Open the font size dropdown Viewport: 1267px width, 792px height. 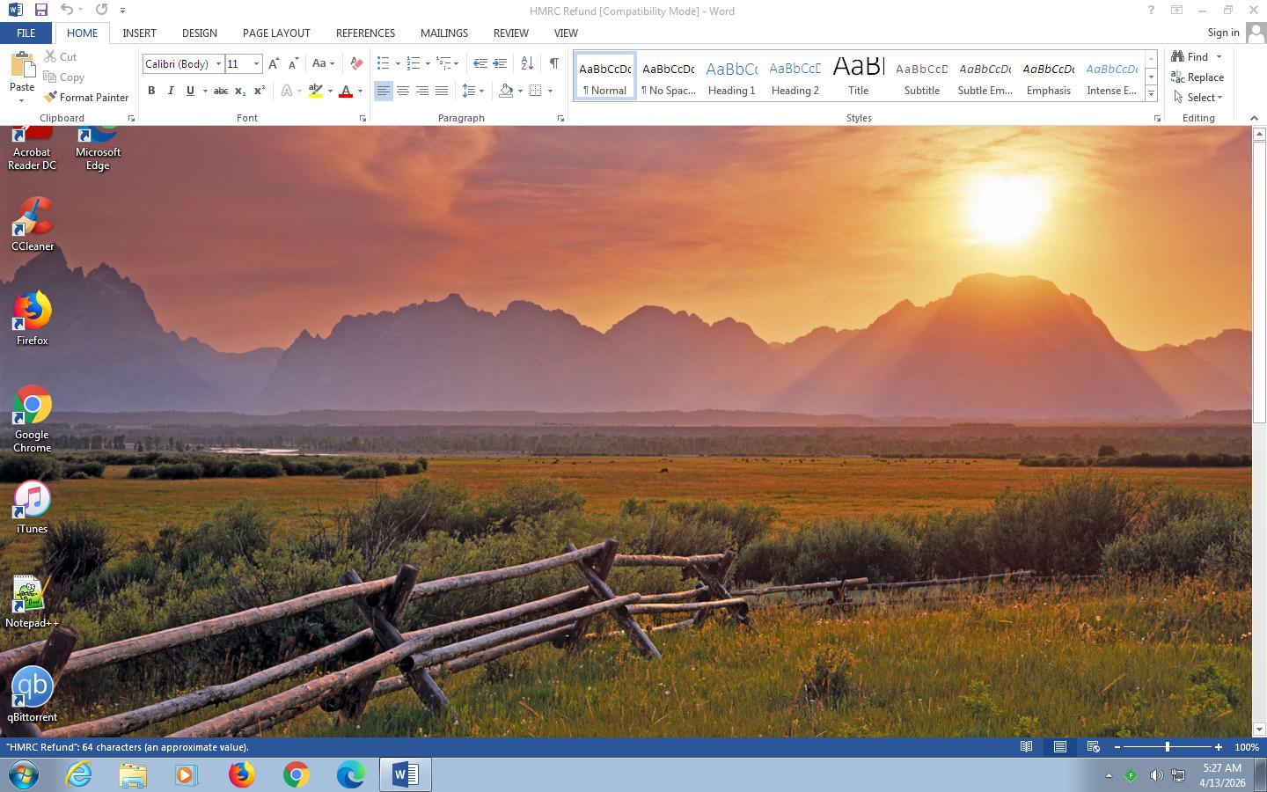(256, 63)
